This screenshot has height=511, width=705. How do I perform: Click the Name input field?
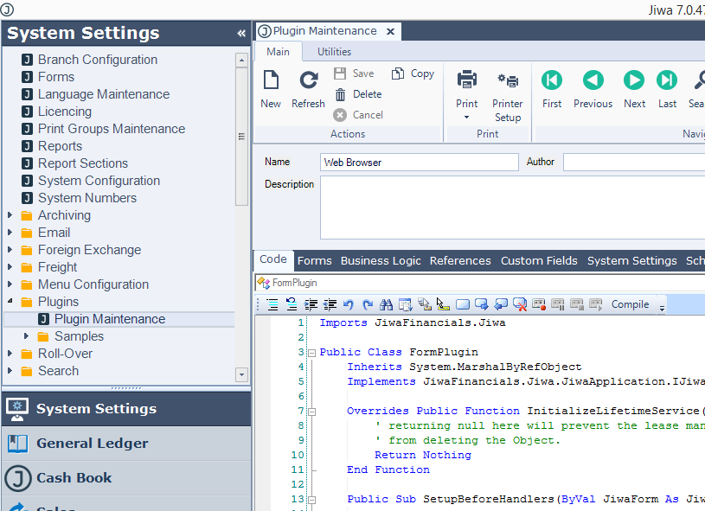pyautogui.click(x=420, y=163)
